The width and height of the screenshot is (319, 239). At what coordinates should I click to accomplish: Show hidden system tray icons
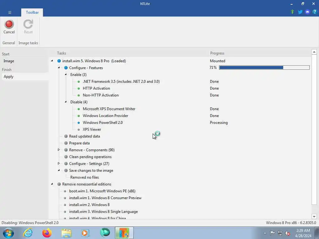(x=265, y=233)
